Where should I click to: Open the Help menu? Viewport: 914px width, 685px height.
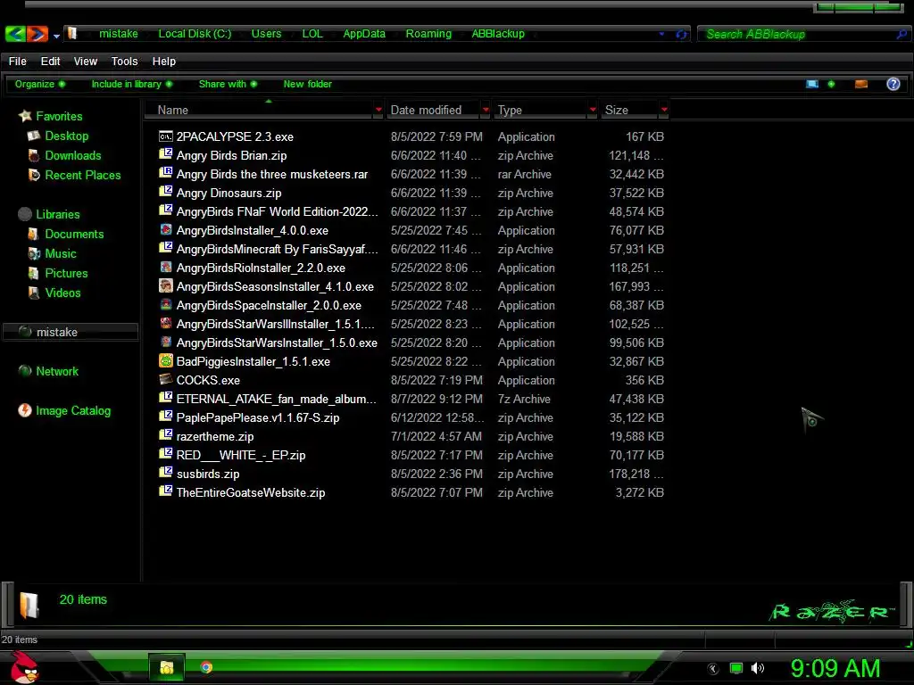click(164, 62)
